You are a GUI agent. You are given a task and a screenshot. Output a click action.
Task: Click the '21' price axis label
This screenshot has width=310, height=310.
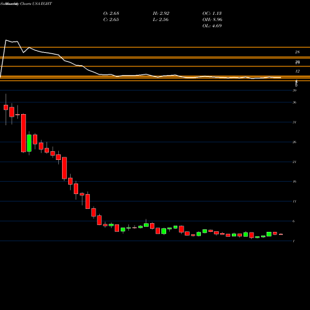(x=294, y=162)
